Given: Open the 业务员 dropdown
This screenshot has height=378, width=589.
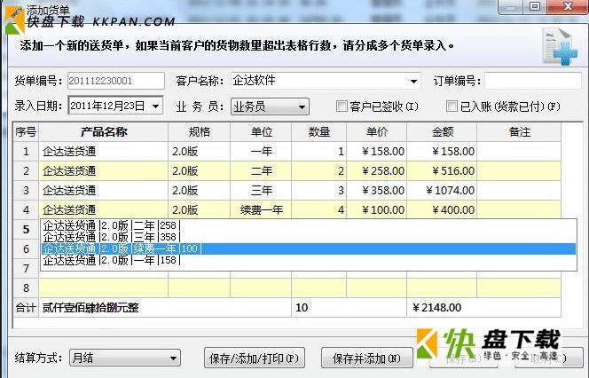Looking at the screenshot, I should coord(270,107).
